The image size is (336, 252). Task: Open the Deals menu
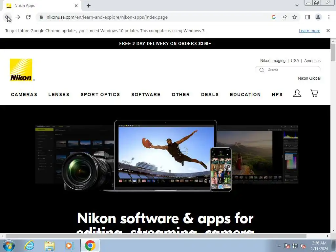tap(210, 94)
